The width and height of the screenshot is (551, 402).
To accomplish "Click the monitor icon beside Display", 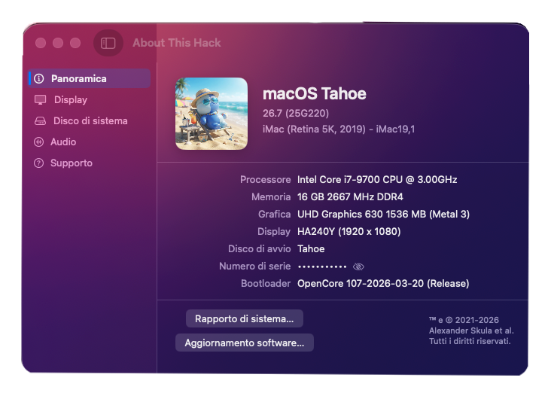I will [x=40, y=100].
